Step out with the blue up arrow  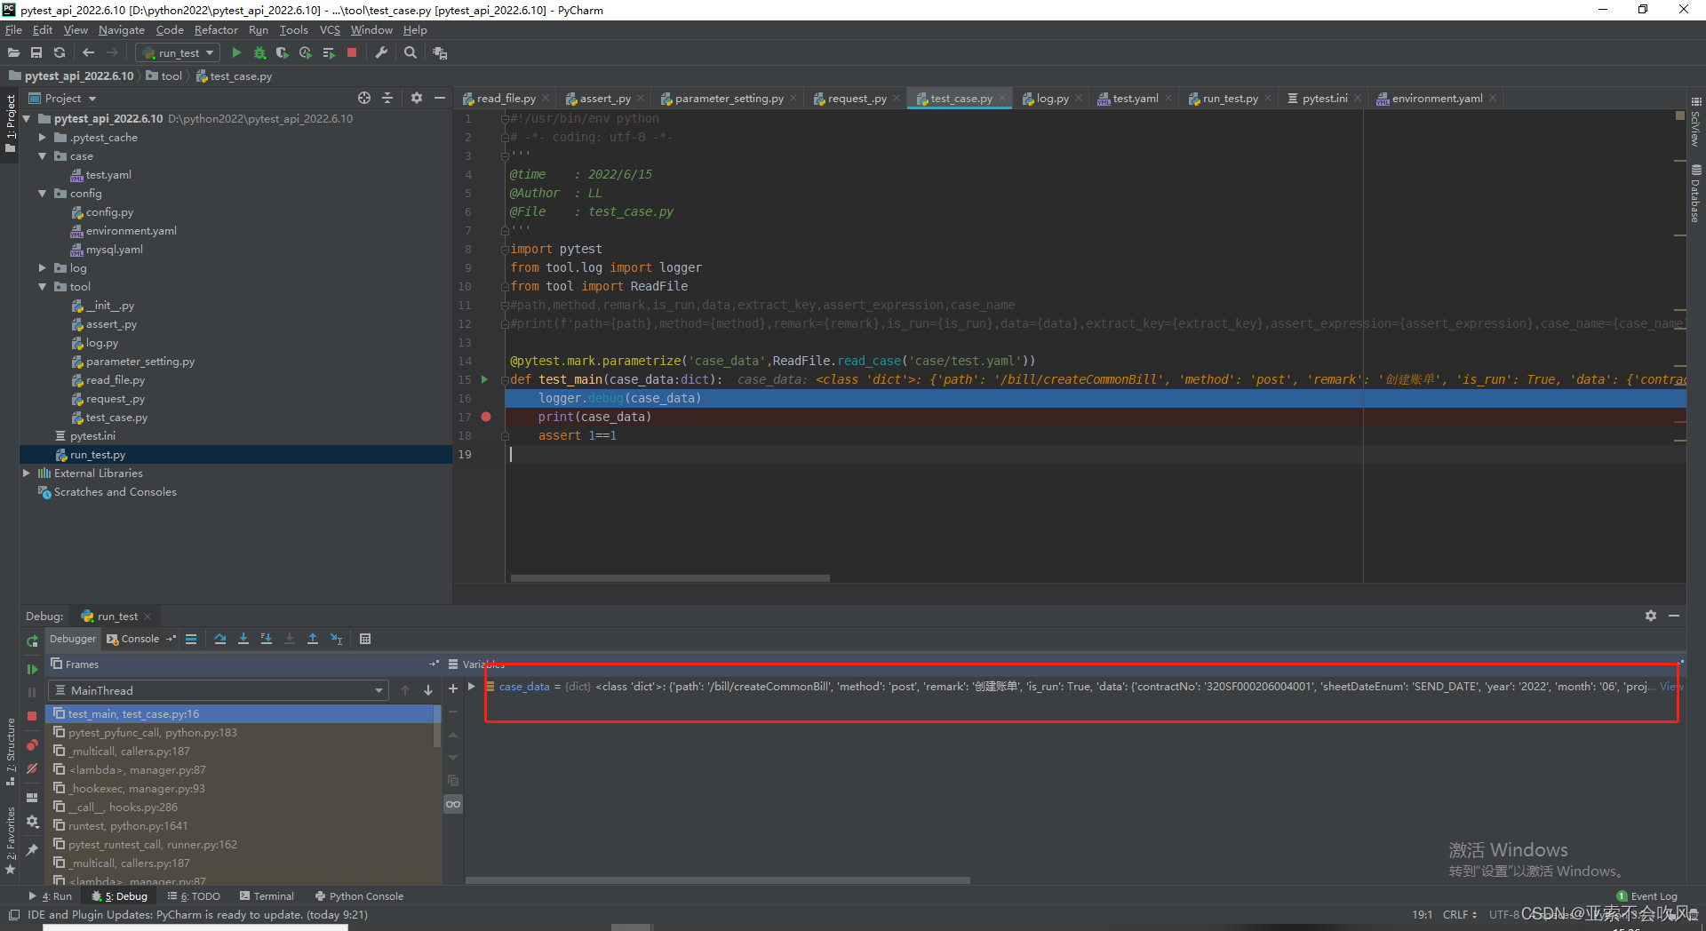(313, 639)
